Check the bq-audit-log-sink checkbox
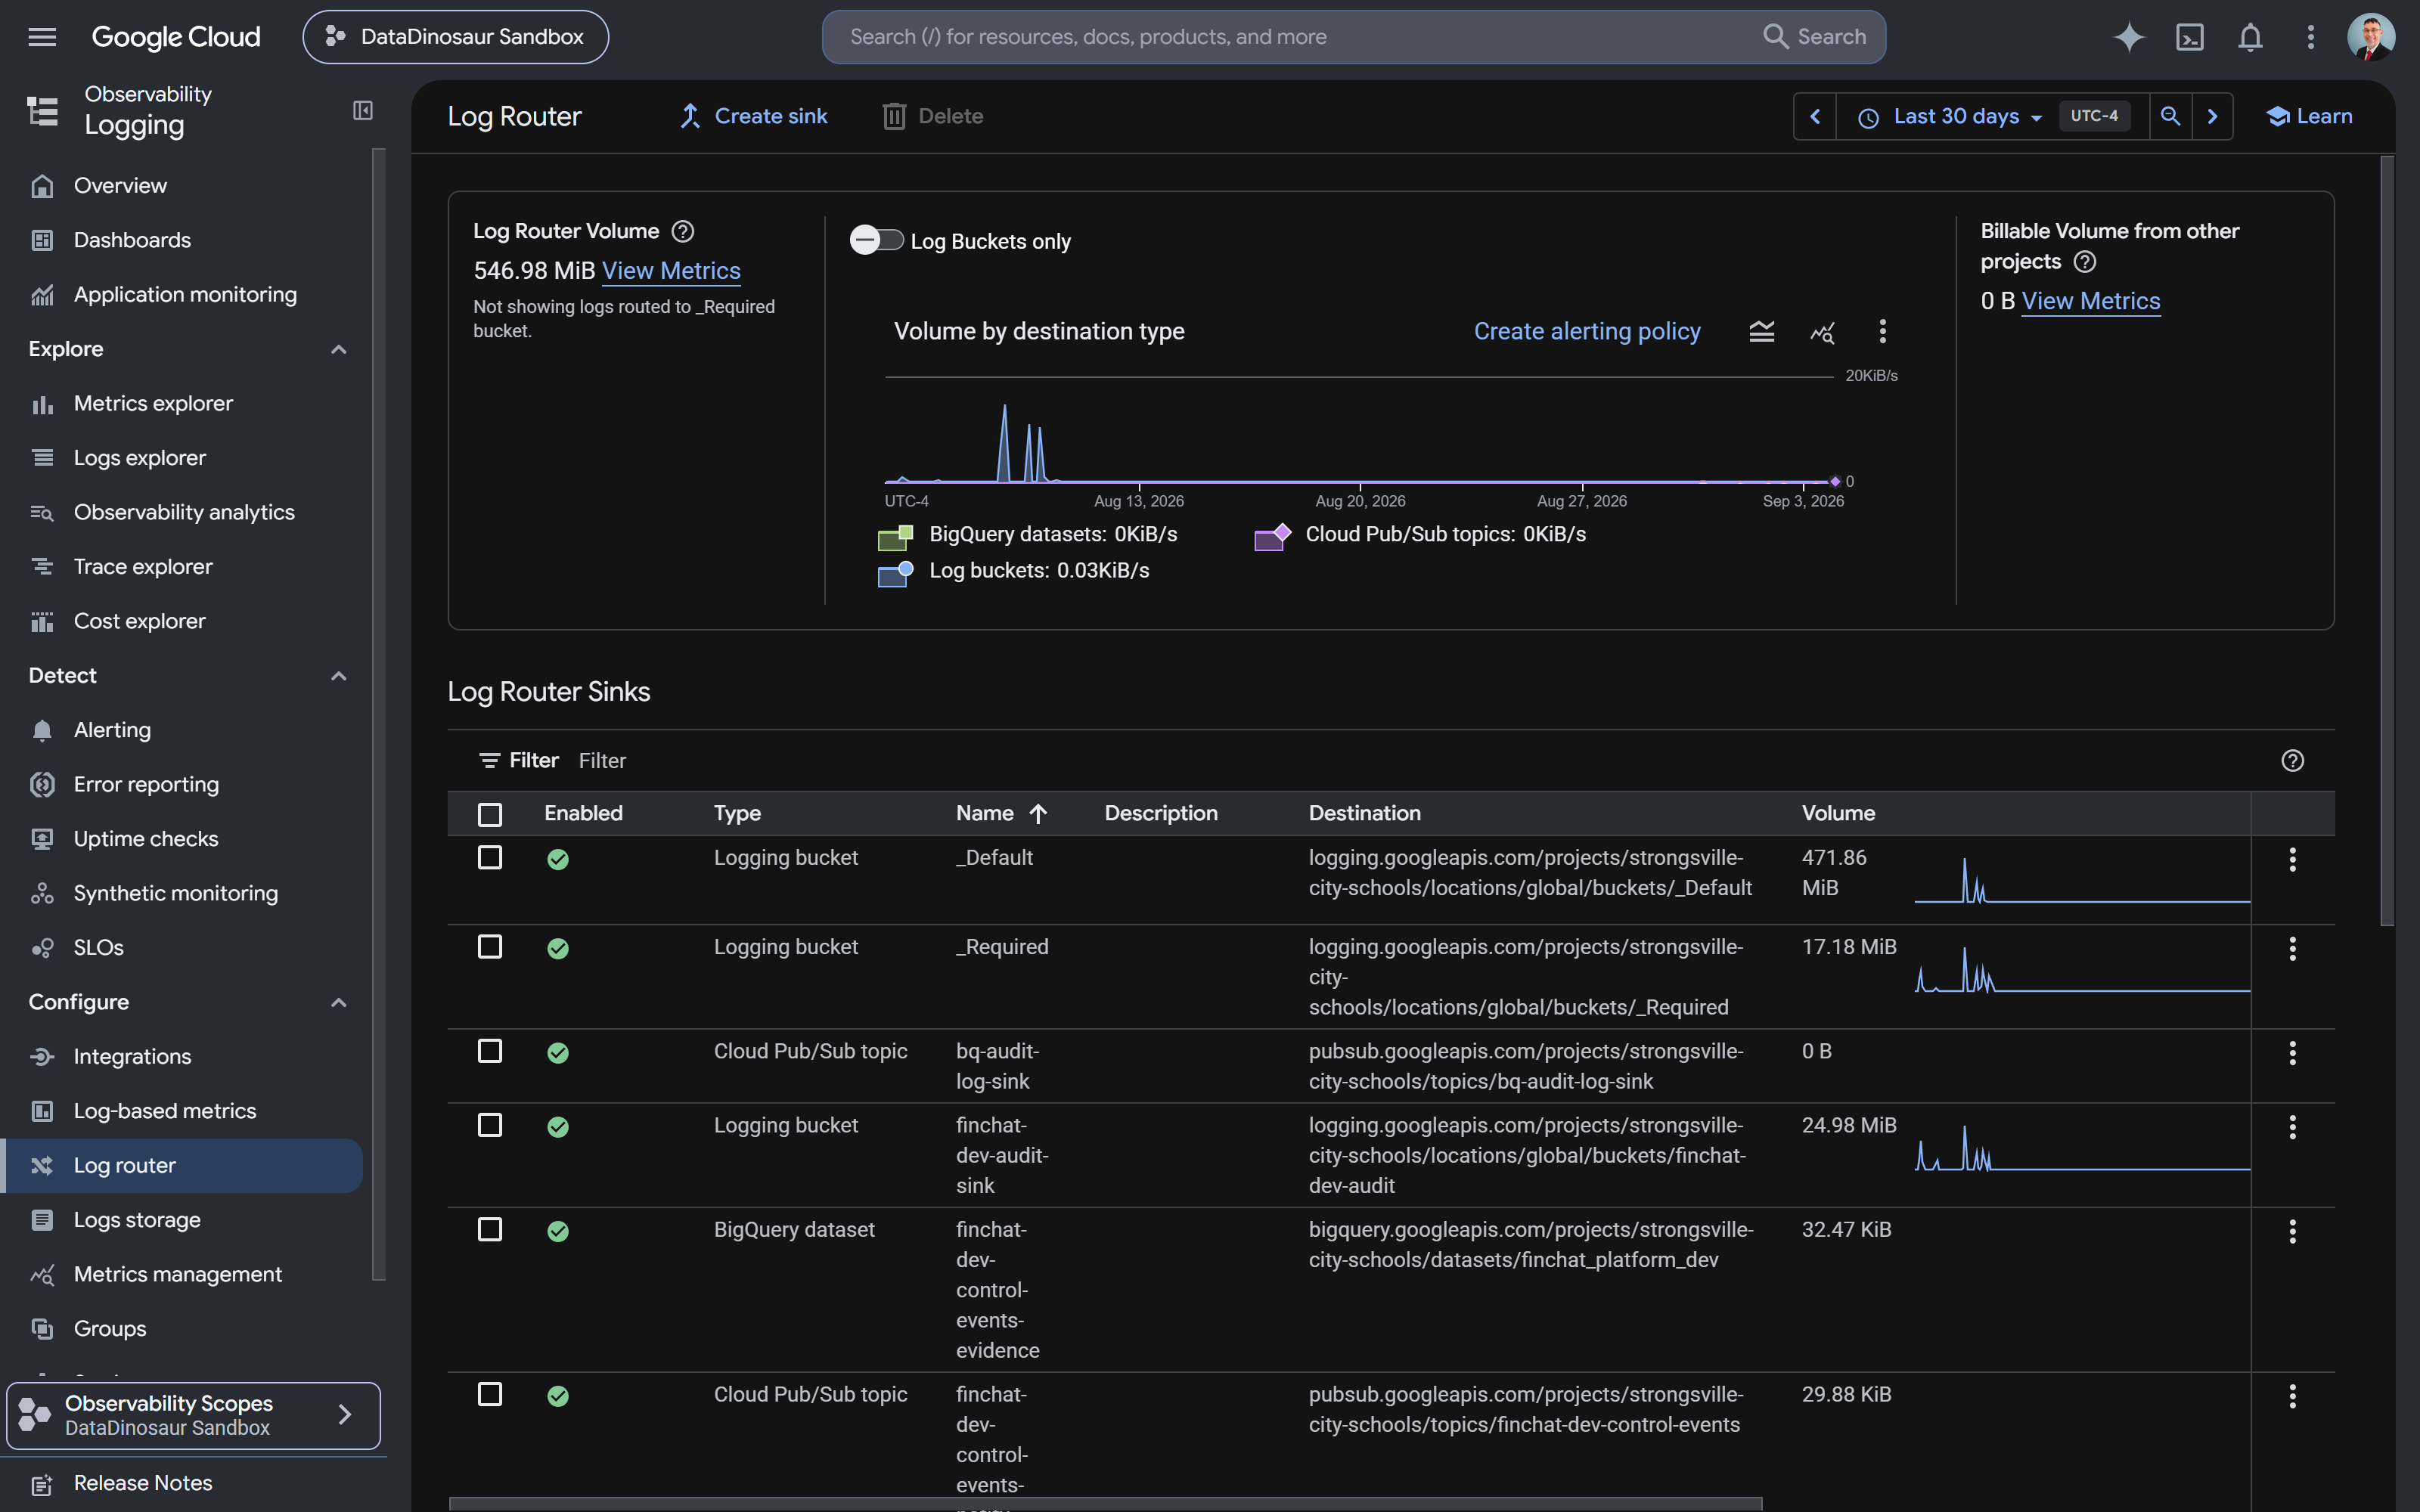The height and width of the screenshot is (1512, 2420). click(490, 1051)
